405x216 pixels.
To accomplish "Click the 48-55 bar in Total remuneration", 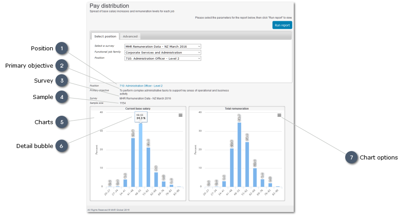I will (239, 155).
